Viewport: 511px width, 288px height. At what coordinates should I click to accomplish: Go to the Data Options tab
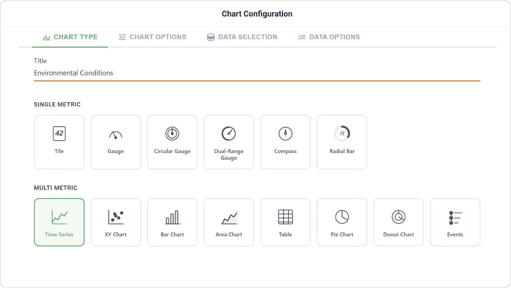click(x=329, y=37)
